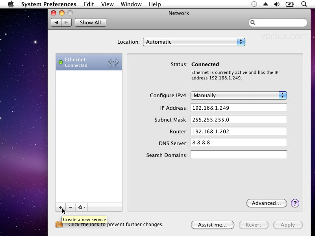Open the System Preferences menu
The image size is (315, 236).
tap(49, 4)
